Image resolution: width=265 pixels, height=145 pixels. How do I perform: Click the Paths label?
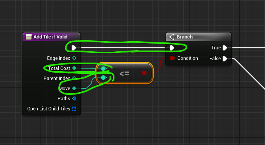(64, 99)
